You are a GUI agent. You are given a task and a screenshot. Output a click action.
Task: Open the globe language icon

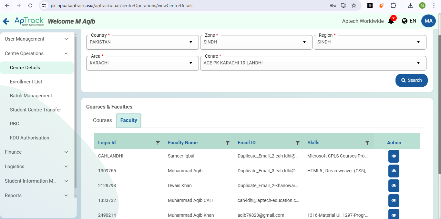(405, 21)
